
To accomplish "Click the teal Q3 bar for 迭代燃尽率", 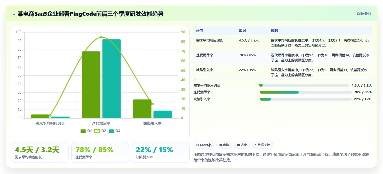I will click(112, 79).
